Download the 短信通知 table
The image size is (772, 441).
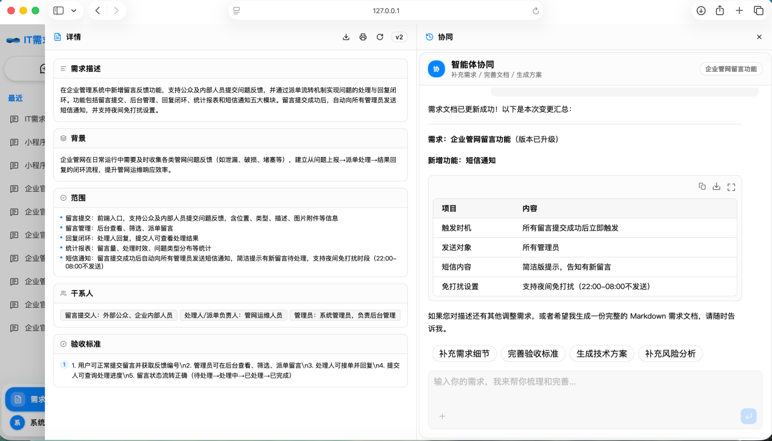point(717,187)
